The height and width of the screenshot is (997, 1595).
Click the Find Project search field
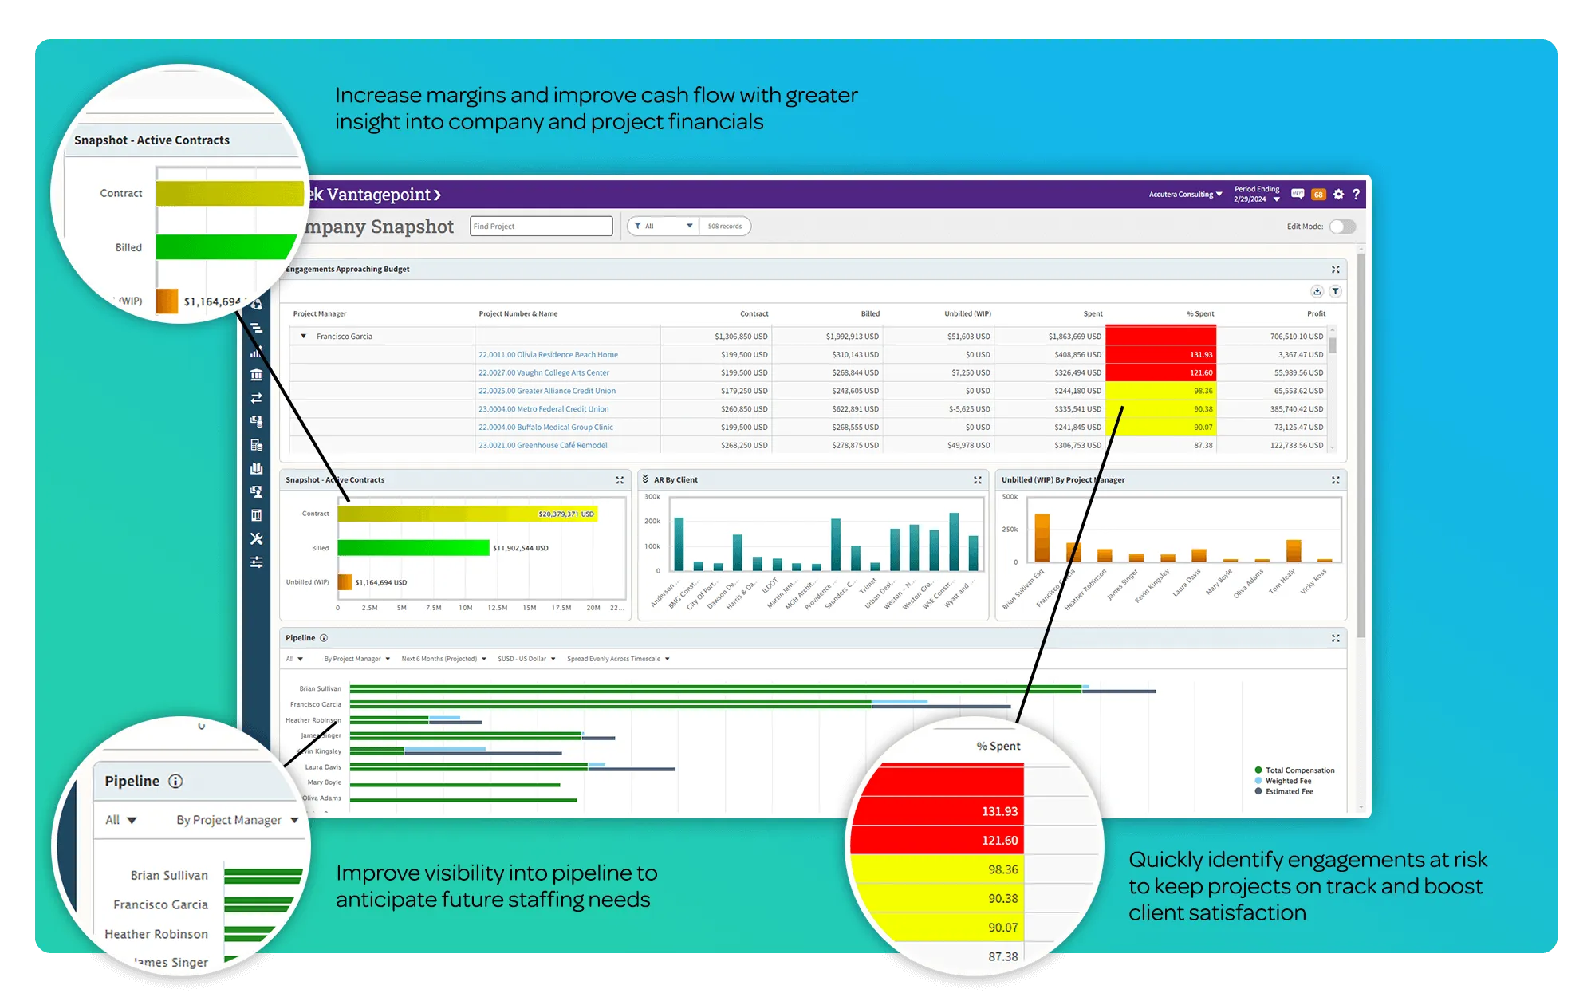click(x=541, y=227)
